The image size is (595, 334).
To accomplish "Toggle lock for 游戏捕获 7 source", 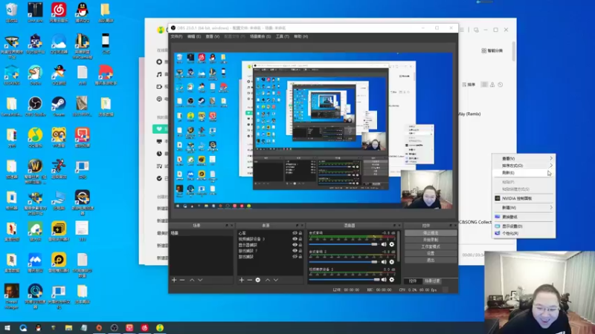I will pyautogui.click(x=300, y=251).
